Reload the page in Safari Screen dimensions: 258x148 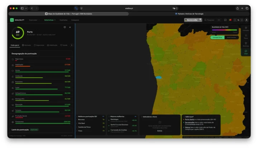[x=177, y=8]
